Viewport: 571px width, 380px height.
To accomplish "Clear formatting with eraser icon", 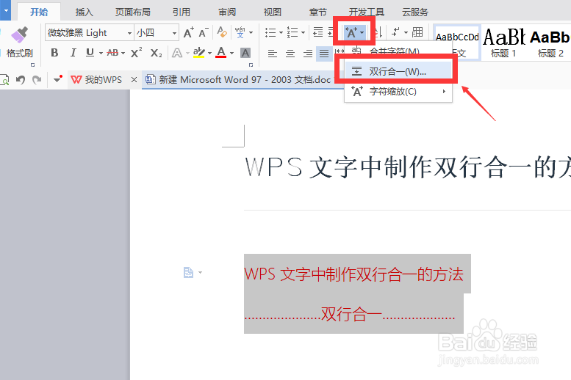I will 222,32.
